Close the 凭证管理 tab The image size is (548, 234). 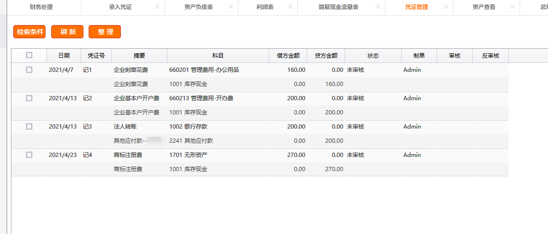[x=446, y=7]
